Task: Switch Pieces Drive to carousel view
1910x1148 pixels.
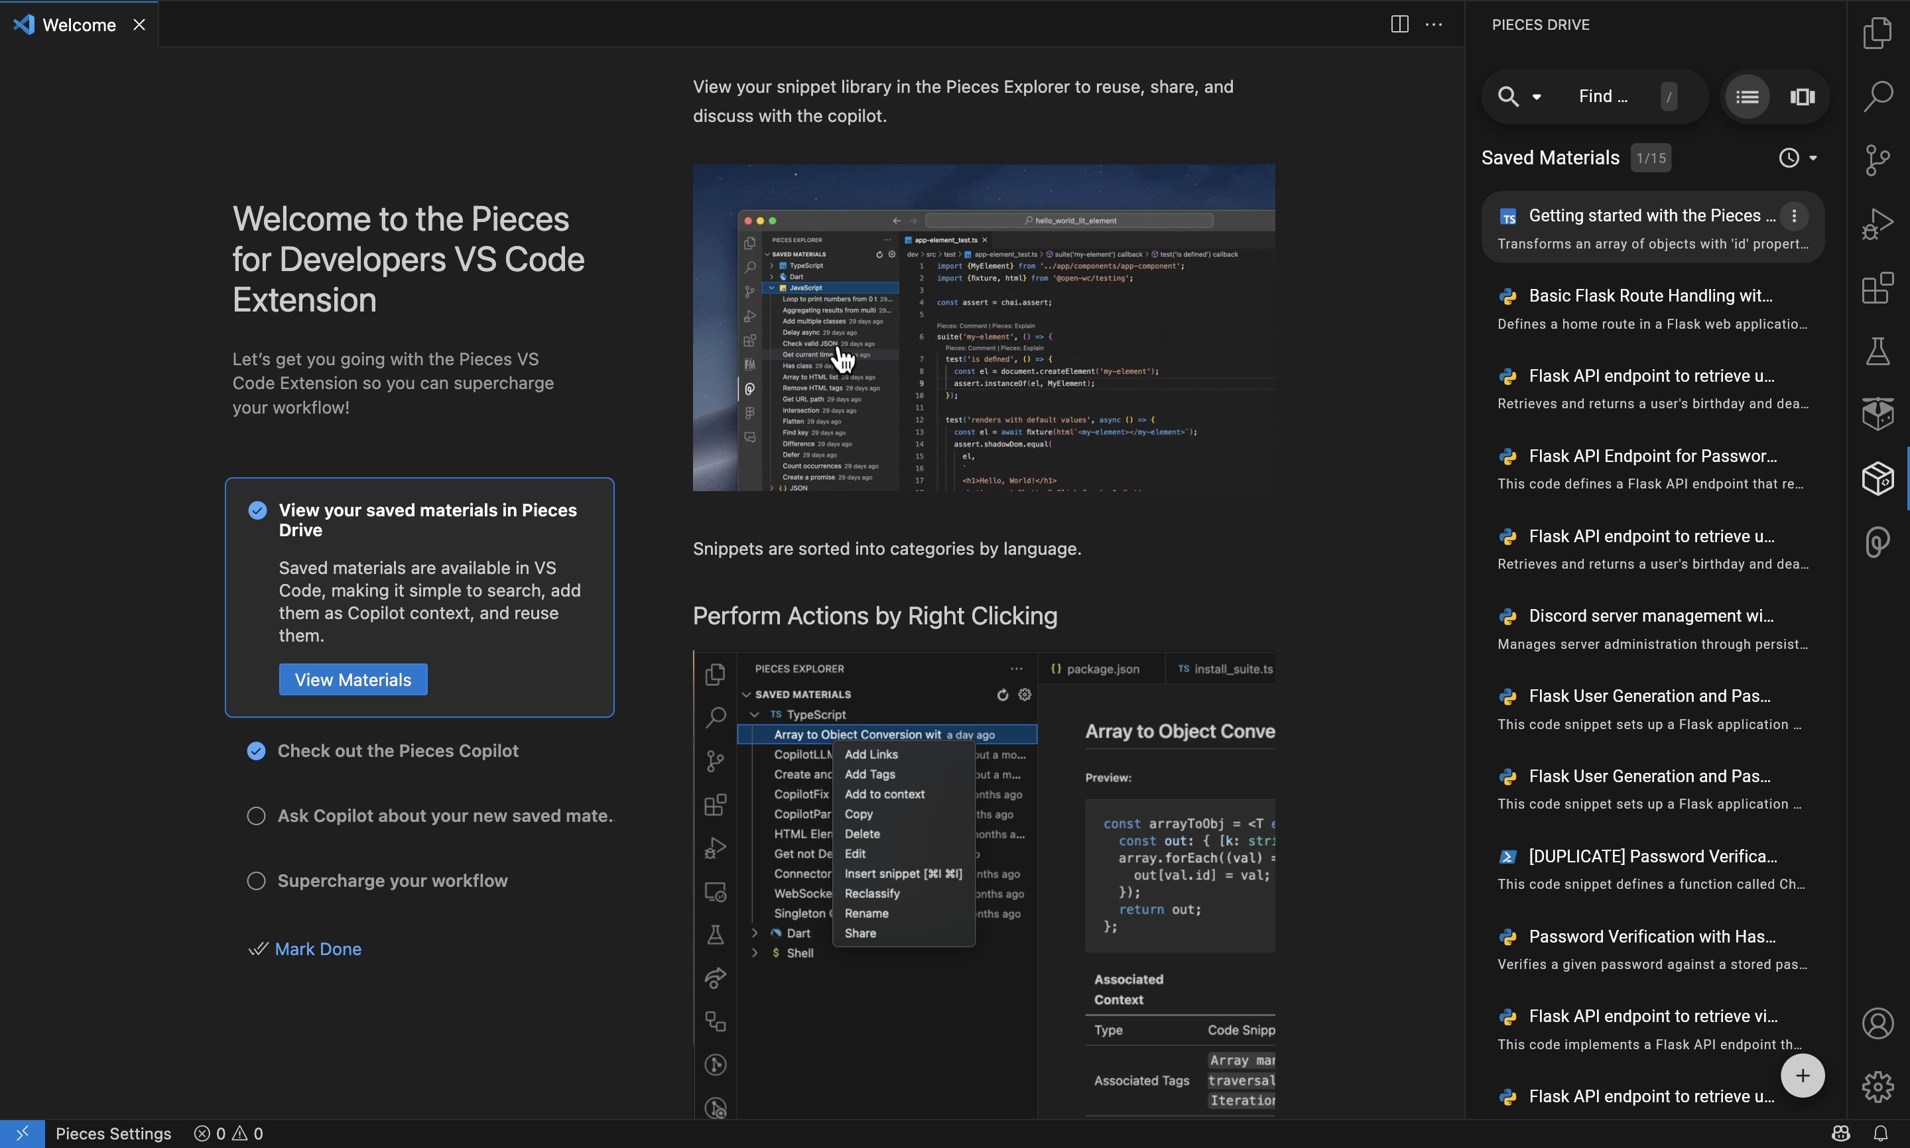Action: 1803,97
